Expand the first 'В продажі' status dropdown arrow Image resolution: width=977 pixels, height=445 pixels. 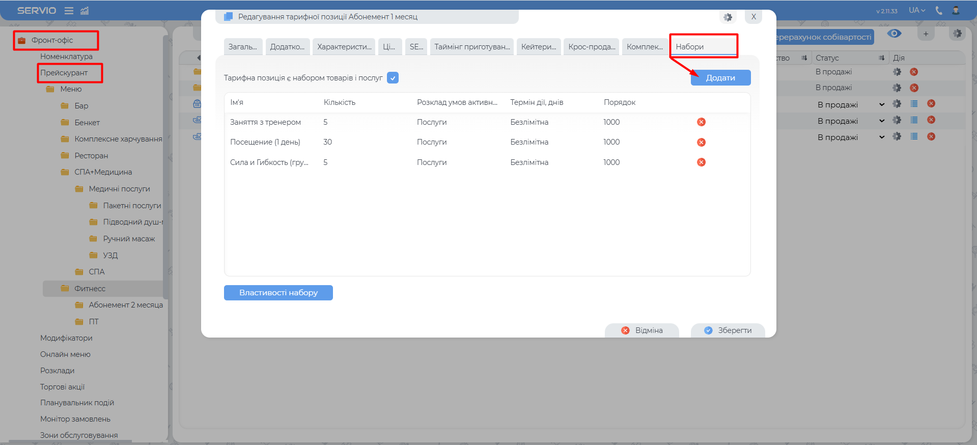(x=882, y=105)
